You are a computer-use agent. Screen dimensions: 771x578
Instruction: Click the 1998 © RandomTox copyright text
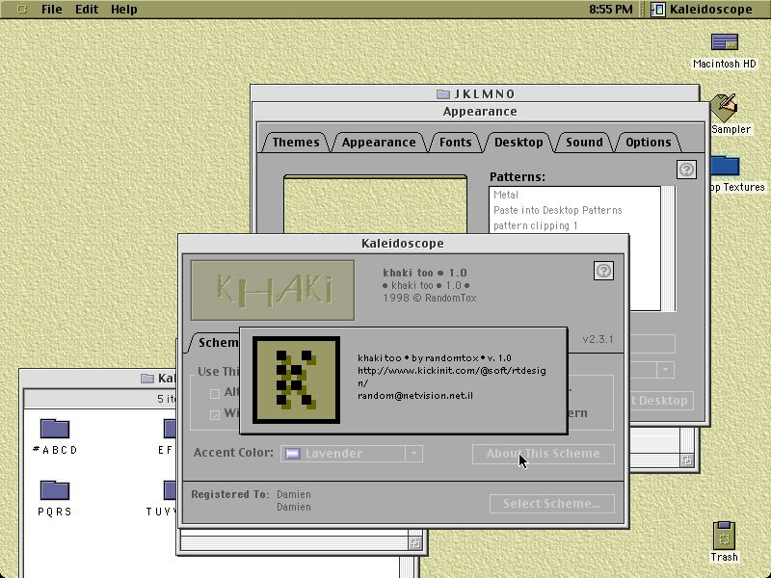point(430,298)
